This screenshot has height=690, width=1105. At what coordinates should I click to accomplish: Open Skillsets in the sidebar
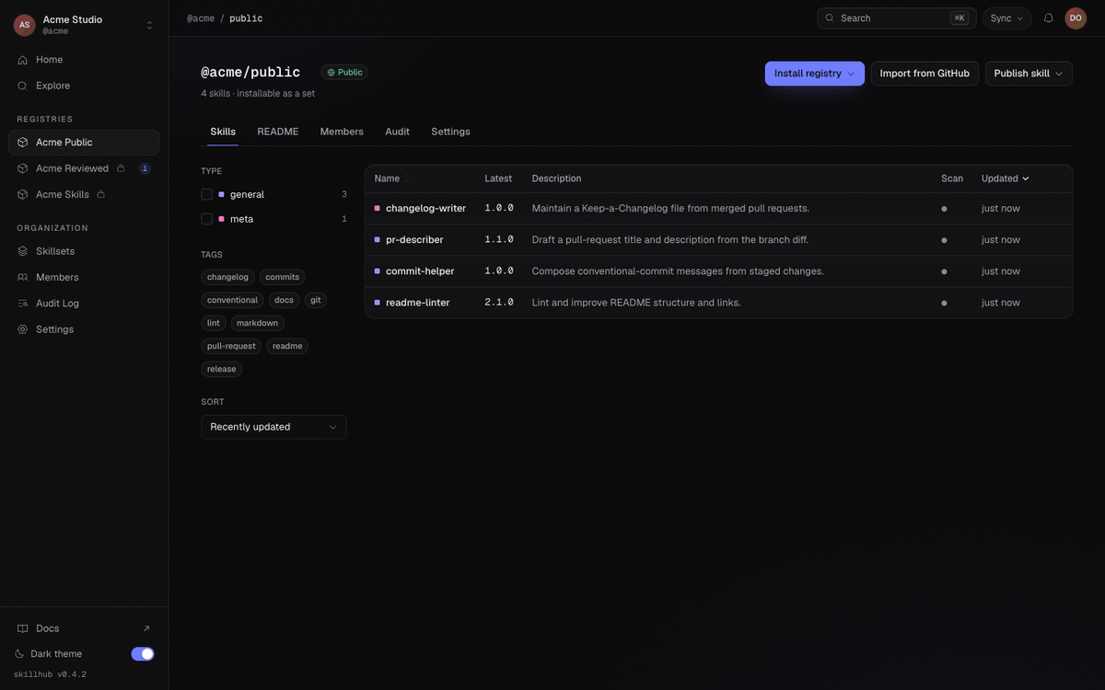[84, 251]
